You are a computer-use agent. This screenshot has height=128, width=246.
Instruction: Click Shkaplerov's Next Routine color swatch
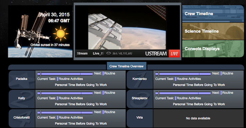[221, 93]
